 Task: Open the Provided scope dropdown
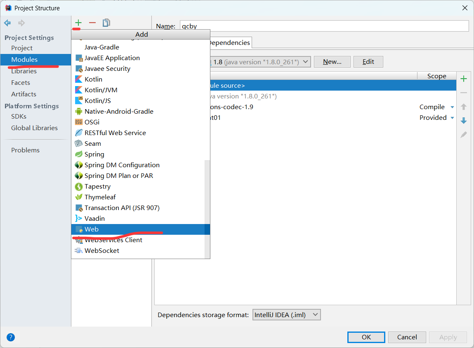452,118
